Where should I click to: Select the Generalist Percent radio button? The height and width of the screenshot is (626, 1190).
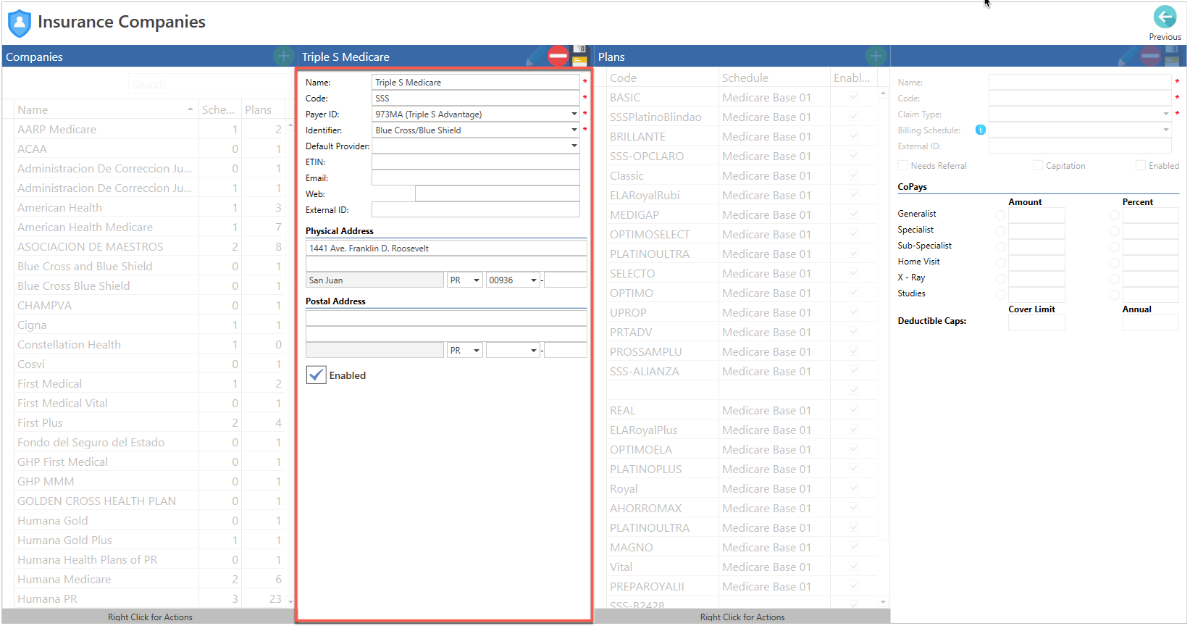[1115, 215]
